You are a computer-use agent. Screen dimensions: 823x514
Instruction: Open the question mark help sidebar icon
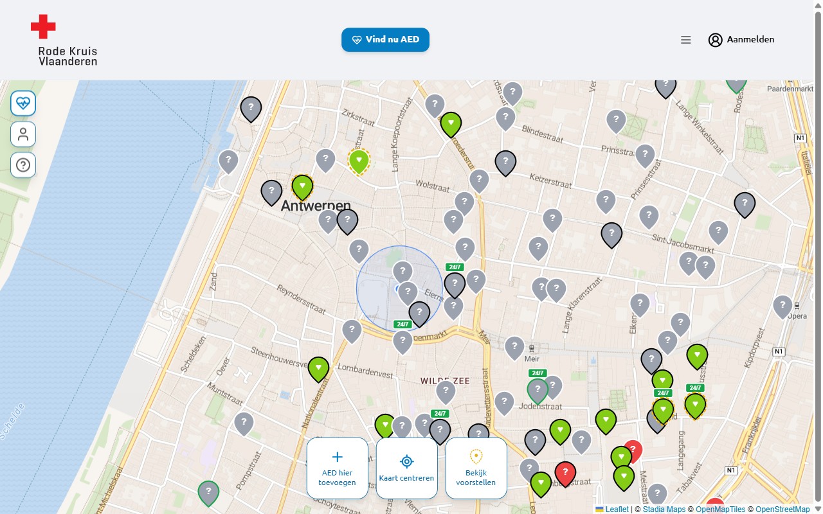pyautogui.click(x=23, y=165)
